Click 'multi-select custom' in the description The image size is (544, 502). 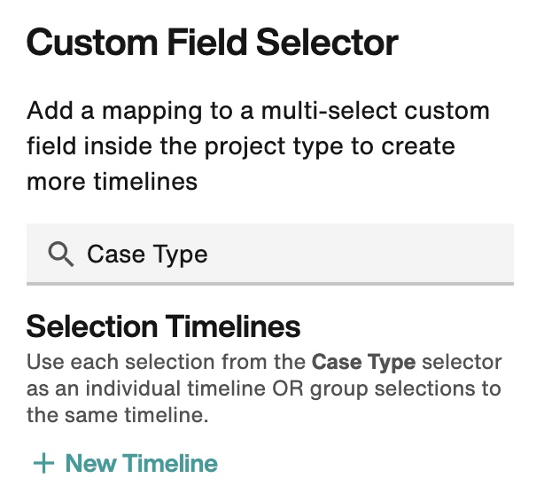tap(376, 111)
